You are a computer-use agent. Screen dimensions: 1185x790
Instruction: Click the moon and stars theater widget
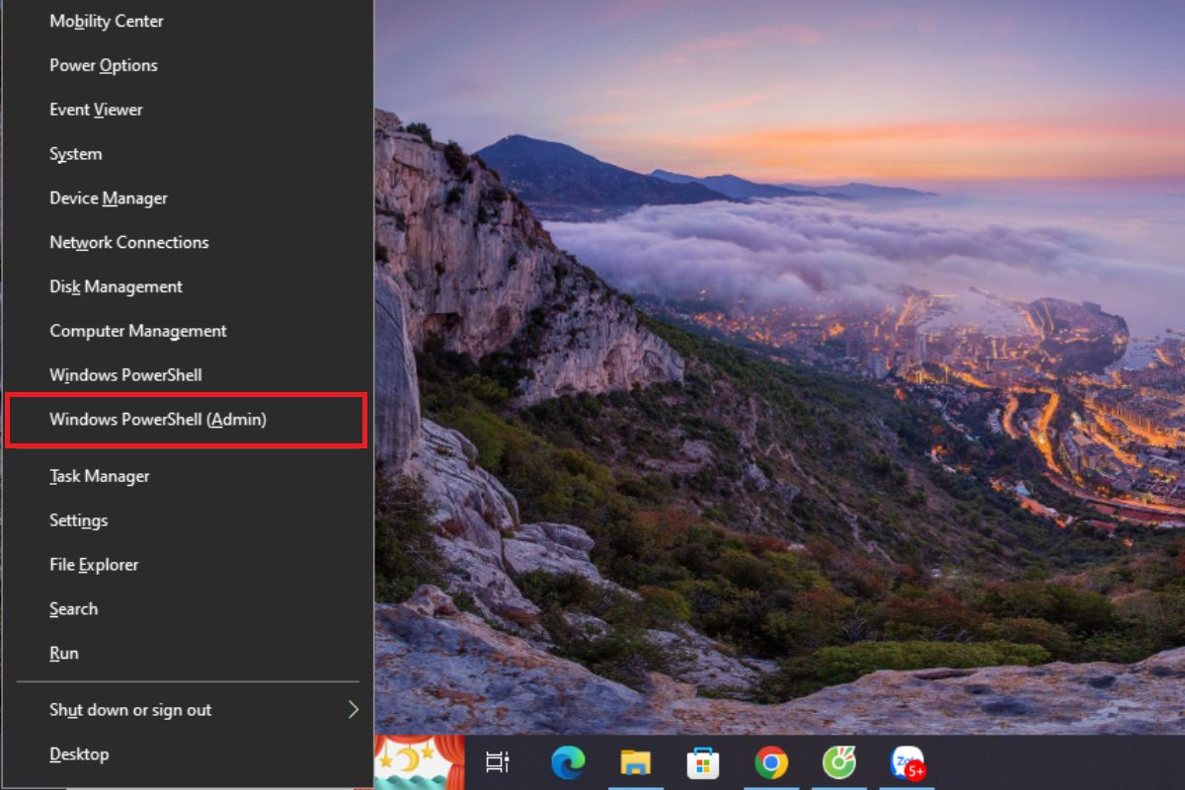pos(420,762)
